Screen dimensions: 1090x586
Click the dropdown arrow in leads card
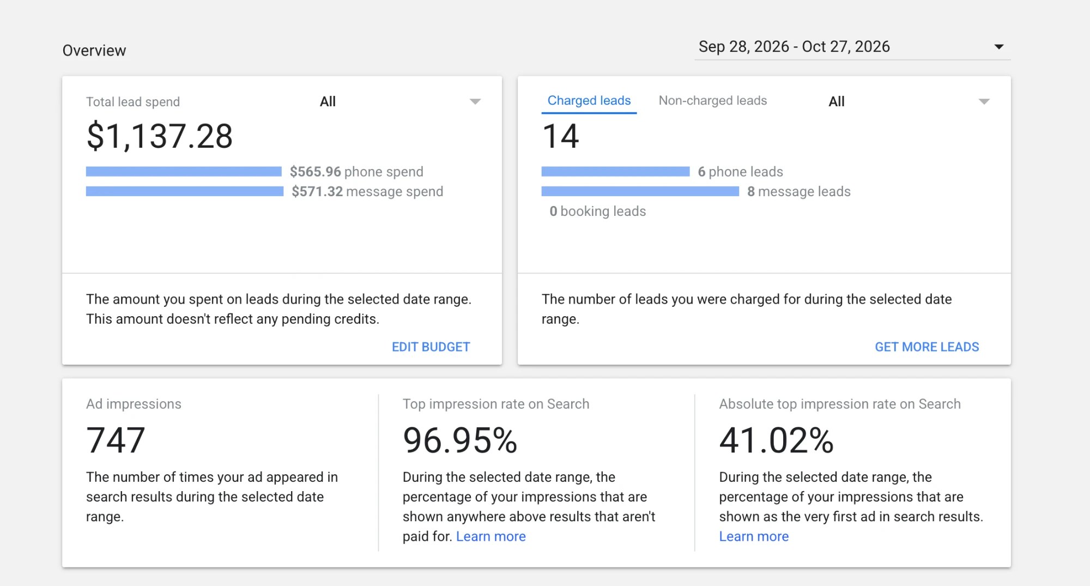[984, 101]
